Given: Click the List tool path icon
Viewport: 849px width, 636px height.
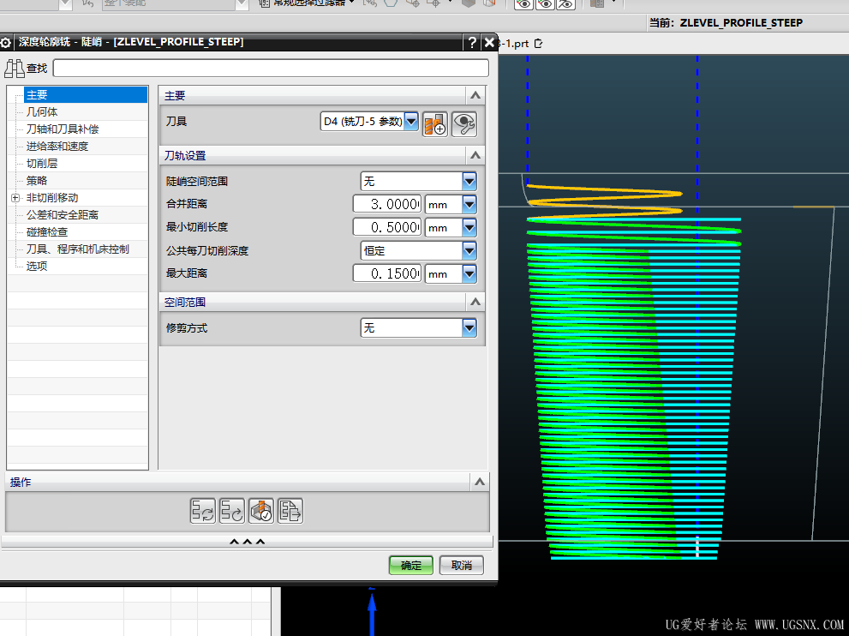Looking at the screenshot, I should click(290, 512).
